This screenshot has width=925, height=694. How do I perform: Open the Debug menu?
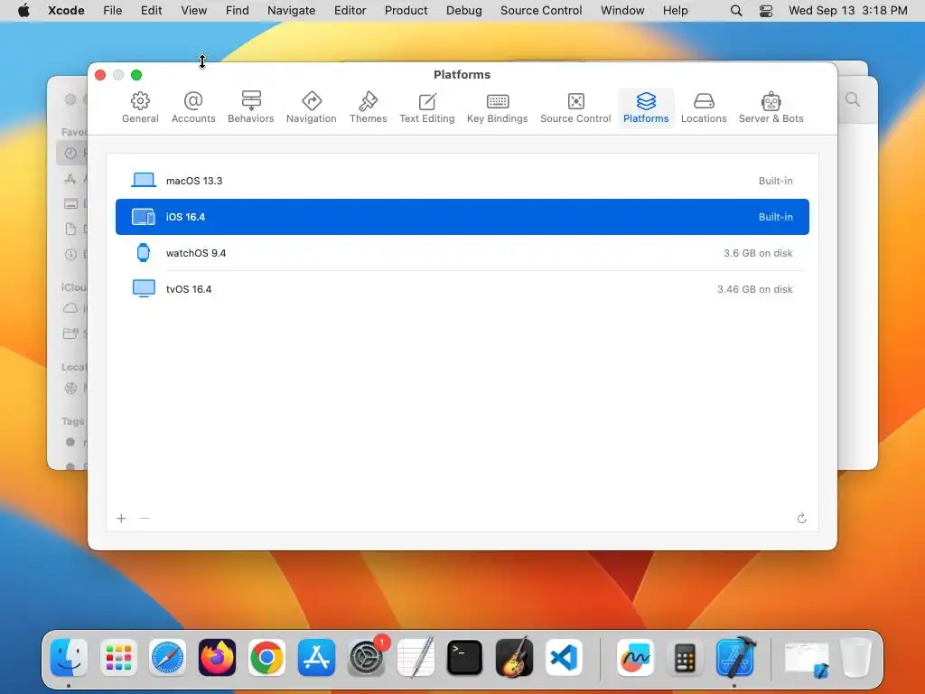pos(463,11)
